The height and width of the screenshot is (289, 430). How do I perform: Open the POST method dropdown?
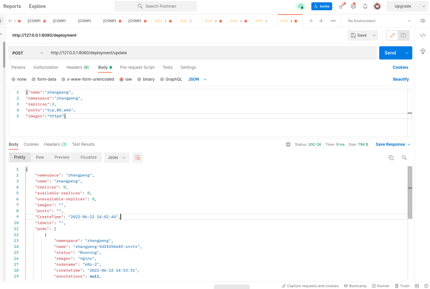pos(28,53)
